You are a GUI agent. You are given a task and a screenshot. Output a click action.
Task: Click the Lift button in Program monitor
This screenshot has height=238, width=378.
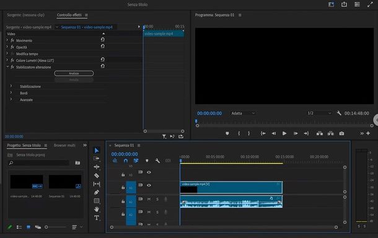point(320,133)
